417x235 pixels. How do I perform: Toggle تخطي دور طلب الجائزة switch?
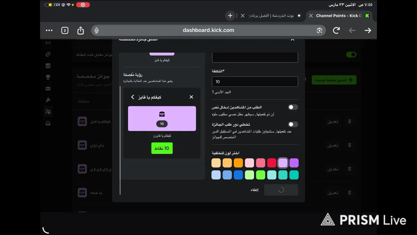(293, 124)
